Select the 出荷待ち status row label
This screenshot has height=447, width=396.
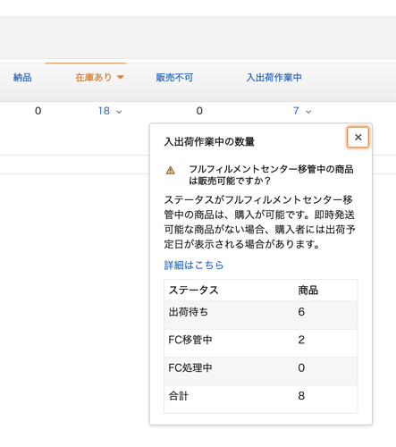coord(189,312)
